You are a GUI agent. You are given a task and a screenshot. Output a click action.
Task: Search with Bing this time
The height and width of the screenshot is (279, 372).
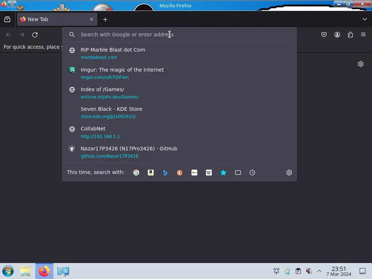pos(165,173)
